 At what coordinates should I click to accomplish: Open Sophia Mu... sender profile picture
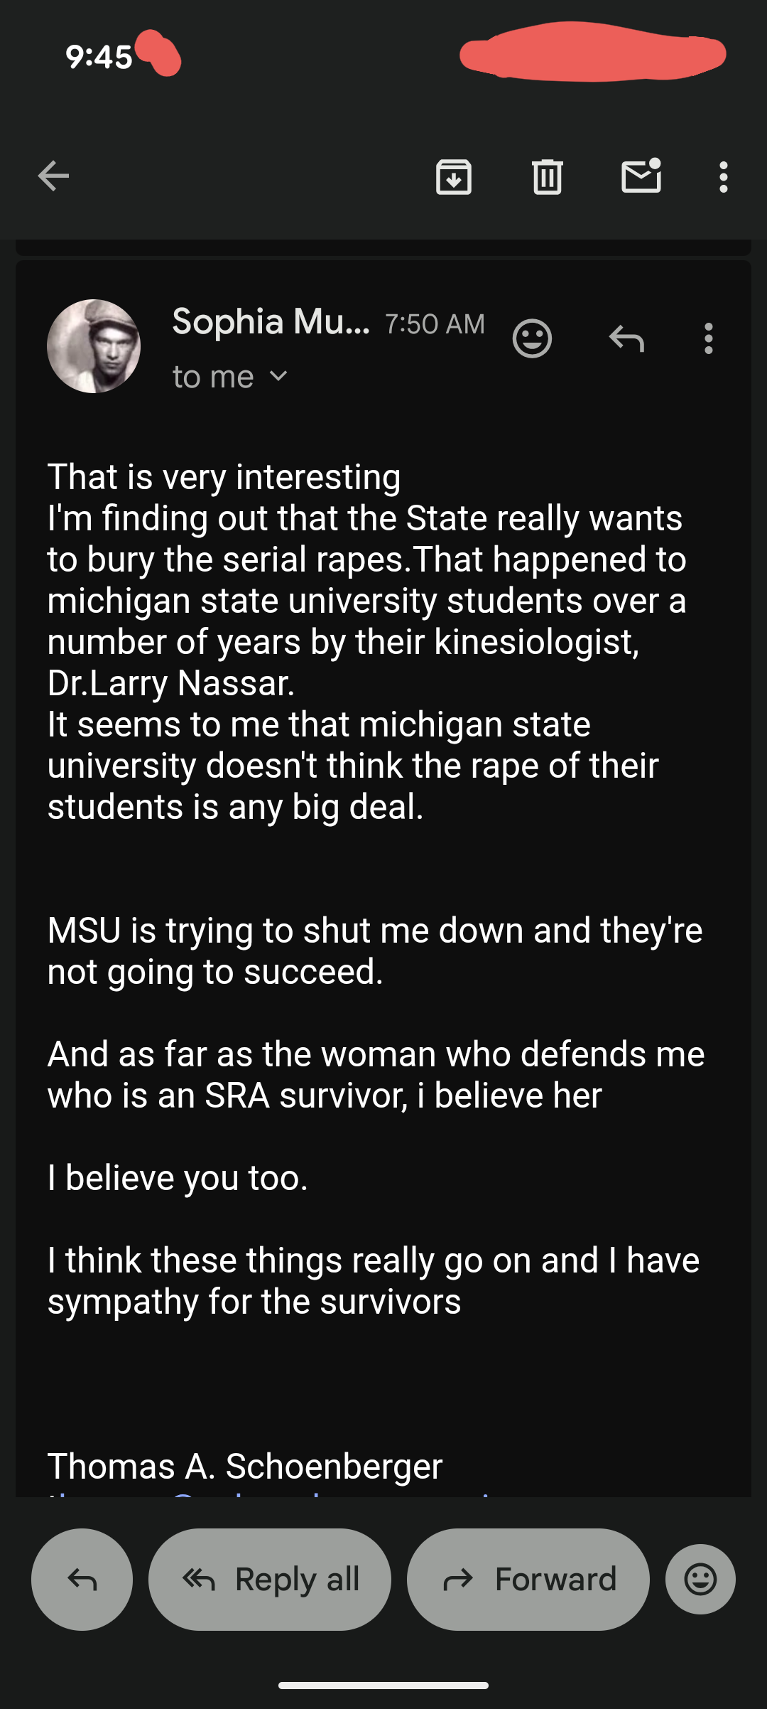pyautogui.click(x=94, y=346)
